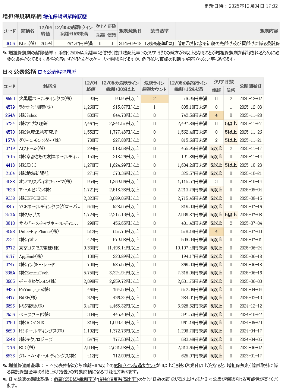The width and height of the screenshot is (283, 392).
Task: Click pencil icon beside 増担保適用基準 note
Action: coord(4,366)
